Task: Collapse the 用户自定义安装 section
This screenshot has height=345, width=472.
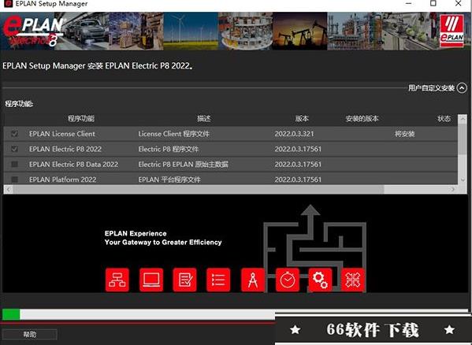Action: click(462, 88)
